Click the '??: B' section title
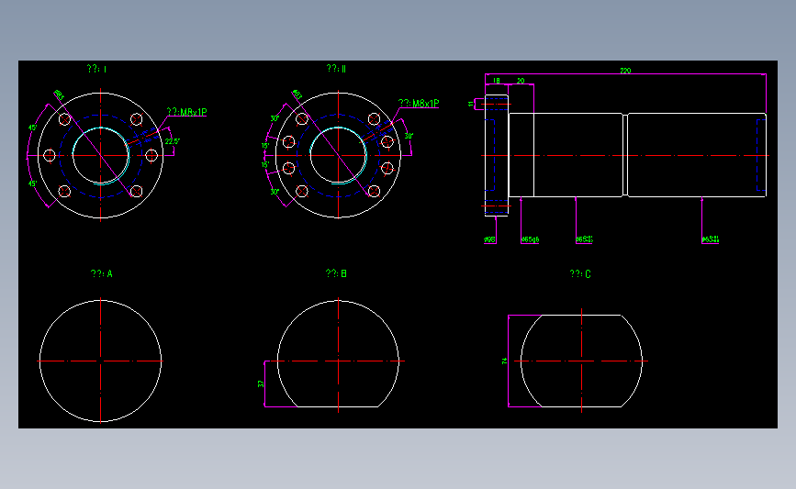 coord(336,273)
